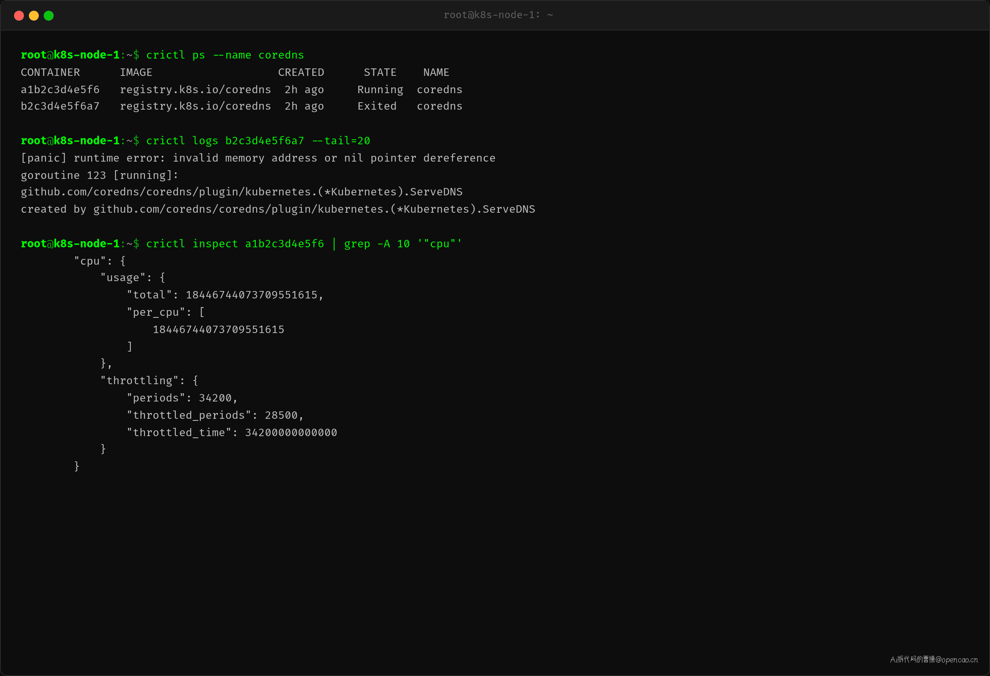Click the green maximize window button
This screenshot has width=990, height=676.
click(49, 16)
